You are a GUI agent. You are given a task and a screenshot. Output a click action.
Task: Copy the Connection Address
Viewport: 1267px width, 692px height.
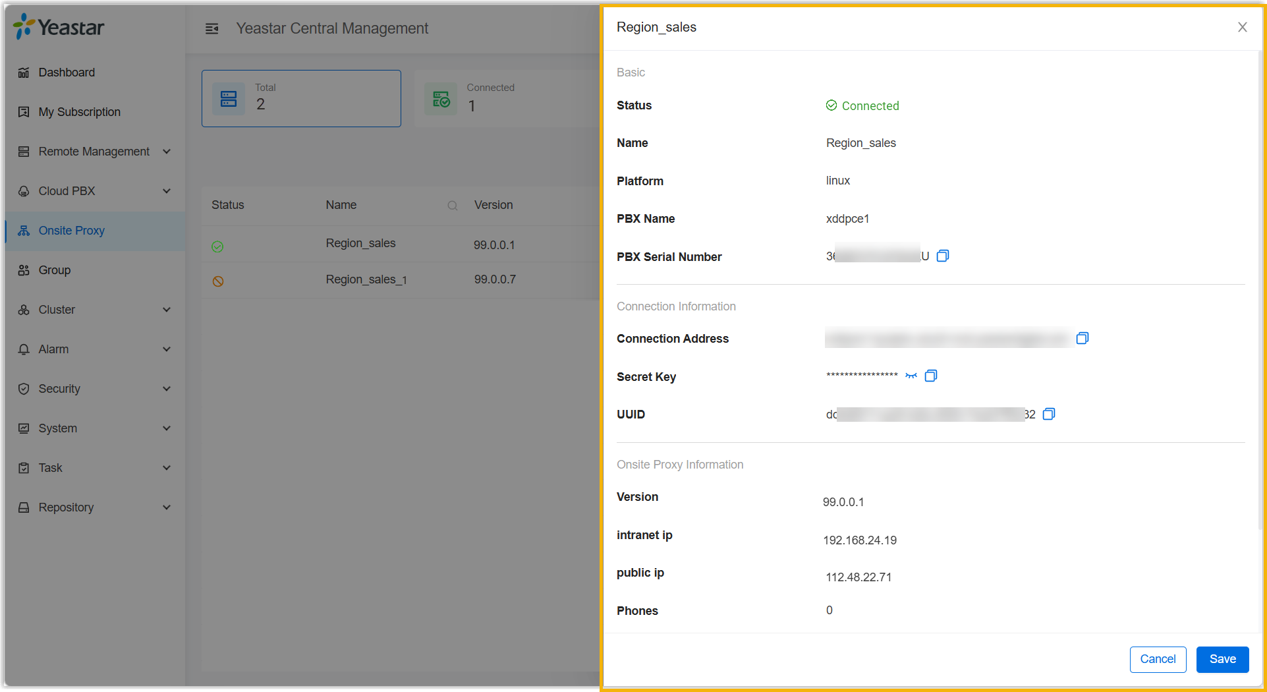(x=1082, y=338)
